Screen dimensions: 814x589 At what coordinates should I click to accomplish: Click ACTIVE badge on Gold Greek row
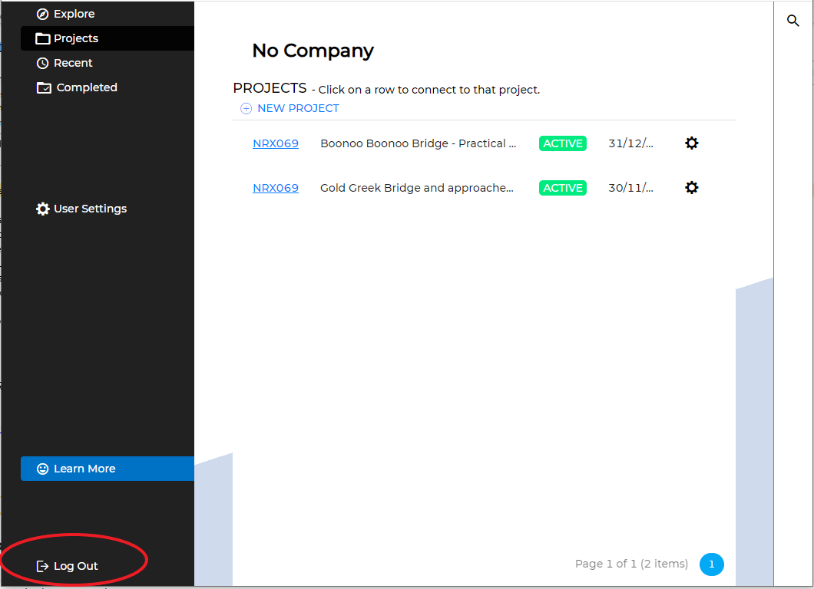click(562, 188)
